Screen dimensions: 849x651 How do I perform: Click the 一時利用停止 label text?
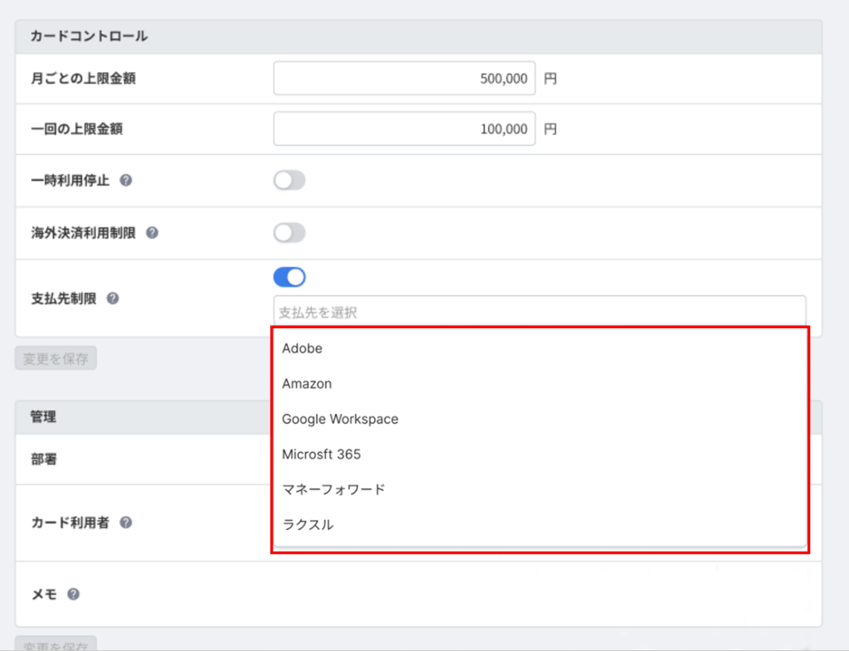coord(70,180)
